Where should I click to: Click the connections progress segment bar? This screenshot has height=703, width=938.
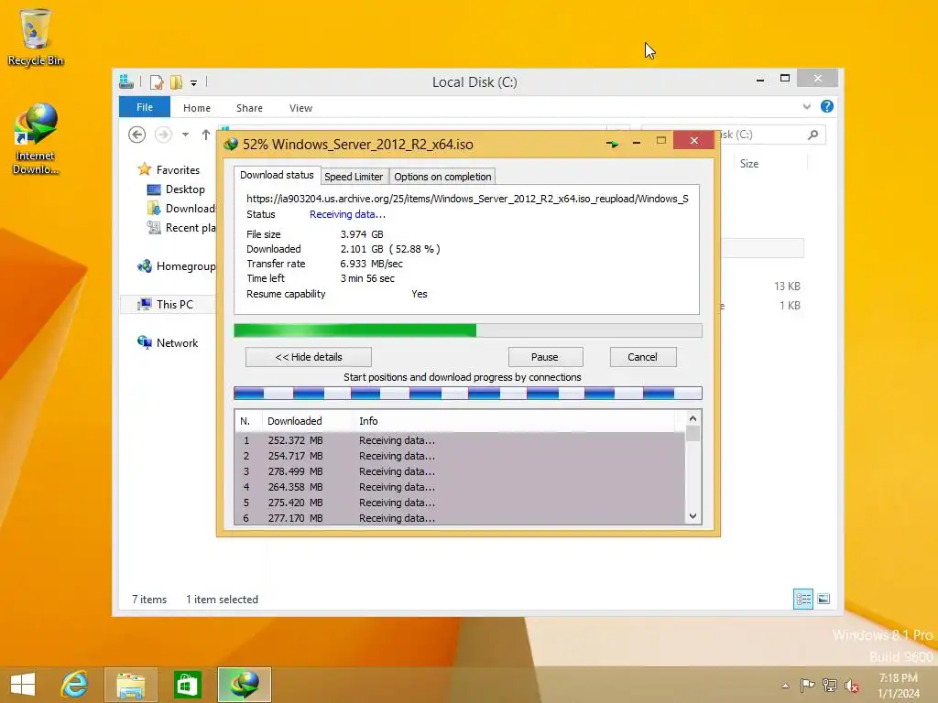coord(468,394)
